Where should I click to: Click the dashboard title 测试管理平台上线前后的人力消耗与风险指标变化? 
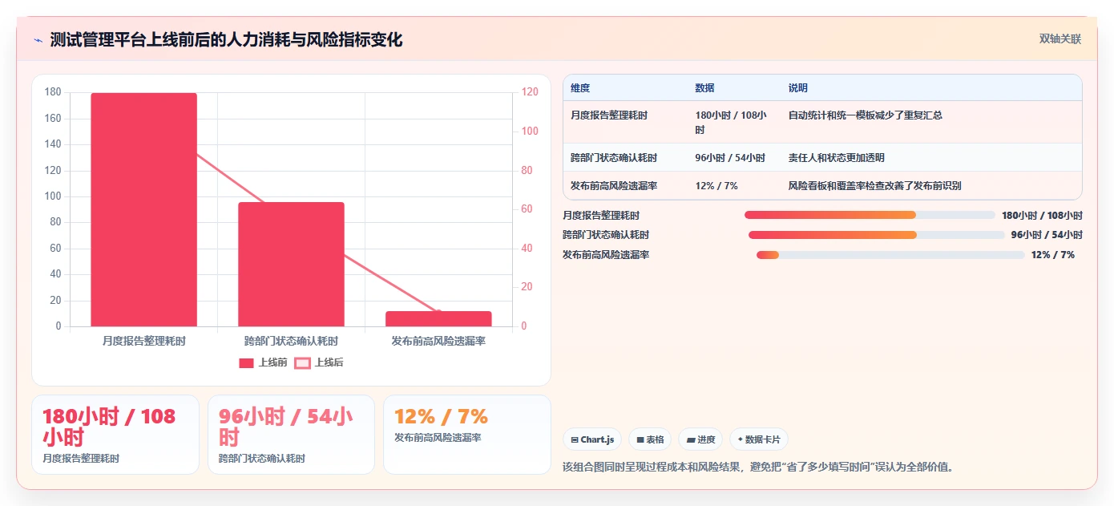(x=226, y=39)
